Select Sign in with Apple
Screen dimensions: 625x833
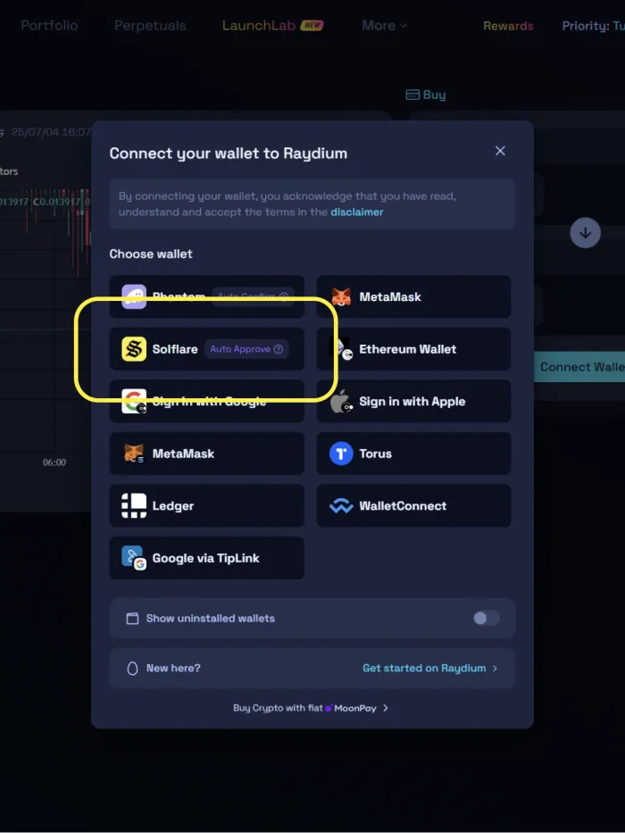point(414,401)
